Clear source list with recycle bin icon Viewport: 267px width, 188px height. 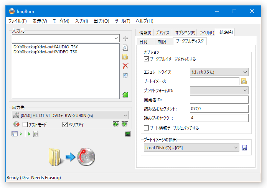click(x=125, y=76)
